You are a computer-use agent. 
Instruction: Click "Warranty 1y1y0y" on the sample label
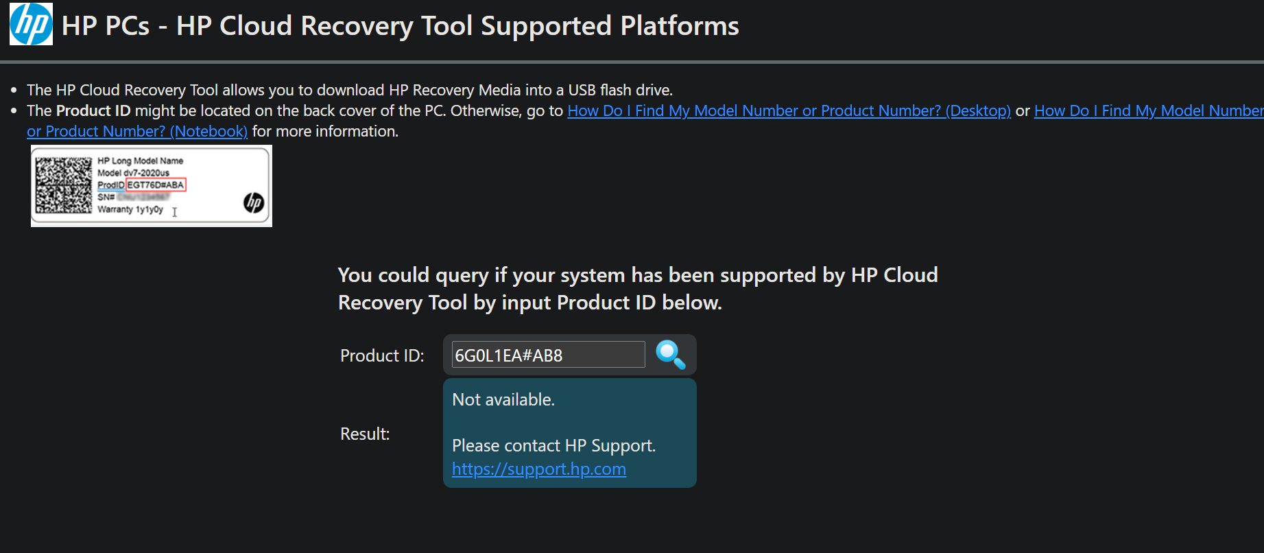pos(130,209)
